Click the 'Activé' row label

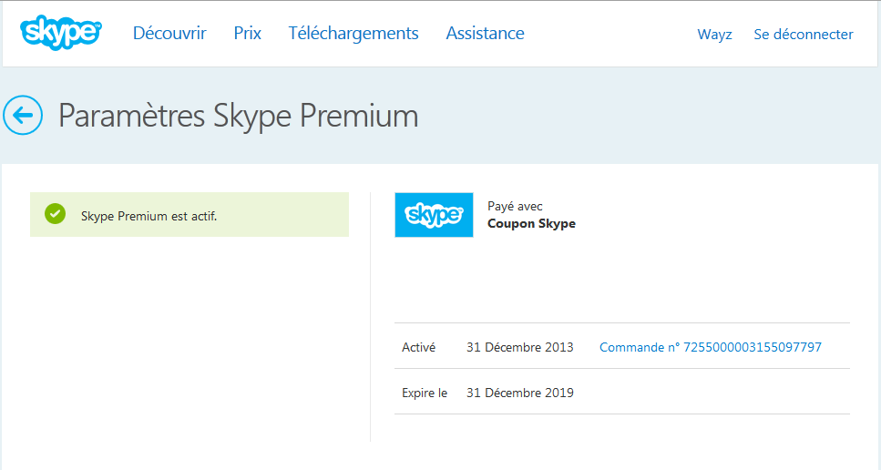click(x=418, y=347)
